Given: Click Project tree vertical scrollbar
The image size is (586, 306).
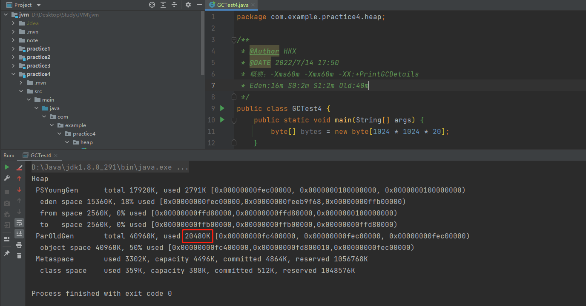Looking at the screenshot, I should click(203, 43).
